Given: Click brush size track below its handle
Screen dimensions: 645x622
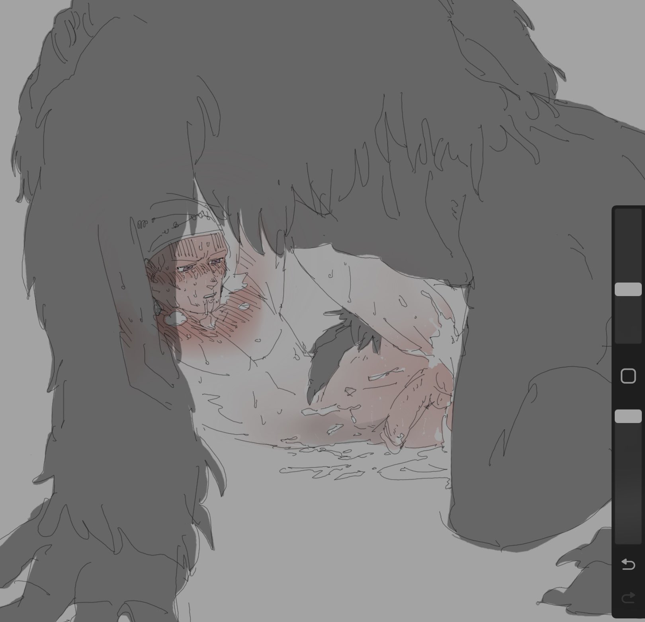Looking at the screenshot, I should point(628,318).
